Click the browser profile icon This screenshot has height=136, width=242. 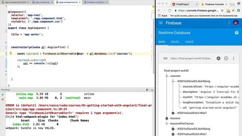(x=239, y=4)
